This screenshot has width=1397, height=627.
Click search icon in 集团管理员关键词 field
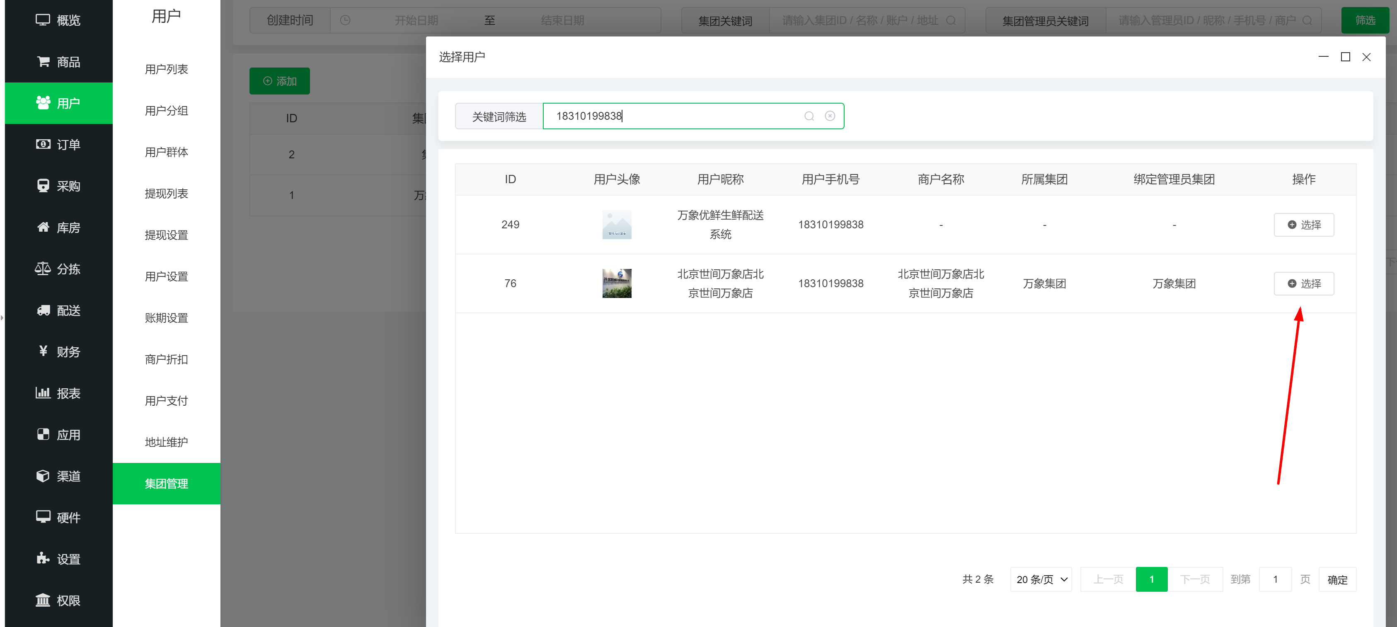[1307, 21]
